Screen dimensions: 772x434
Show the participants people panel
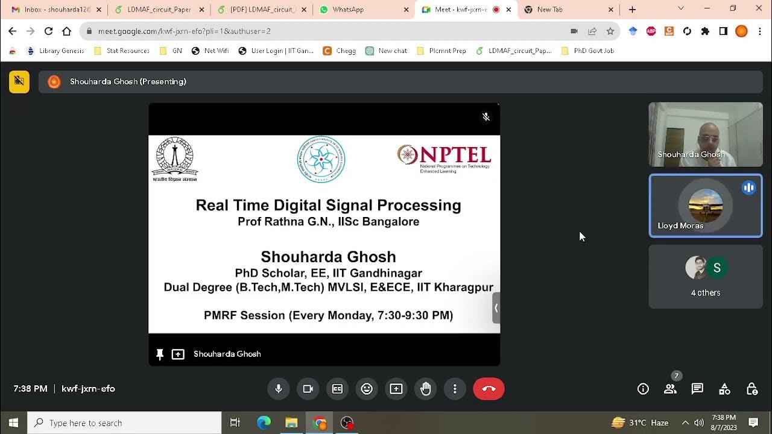click(x=670, y=389)
